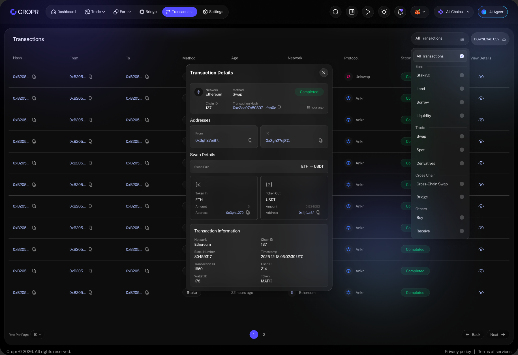Open the Transactions tab
The width and height of the screenshot is (518, 355).
click(180, 12)
